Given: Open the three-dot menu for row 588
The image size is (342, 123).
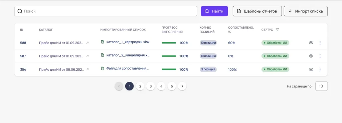Looking at the screenshot, I should tap(320, 43).
